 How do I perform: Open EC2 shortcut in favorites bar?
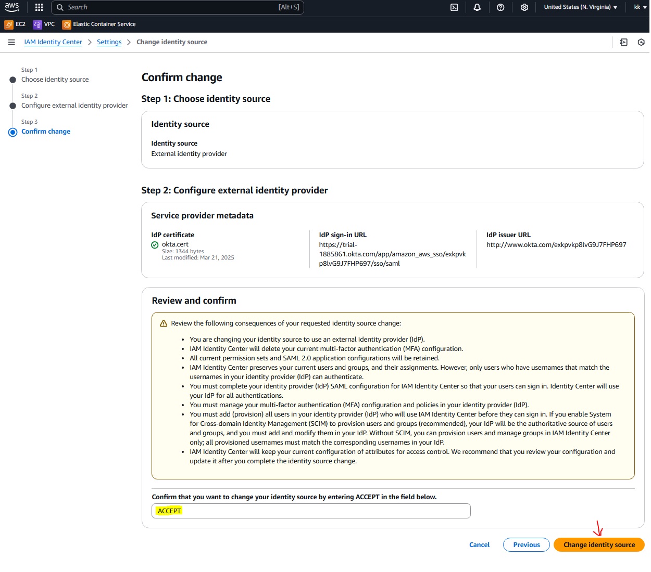[x=15, y=24]
